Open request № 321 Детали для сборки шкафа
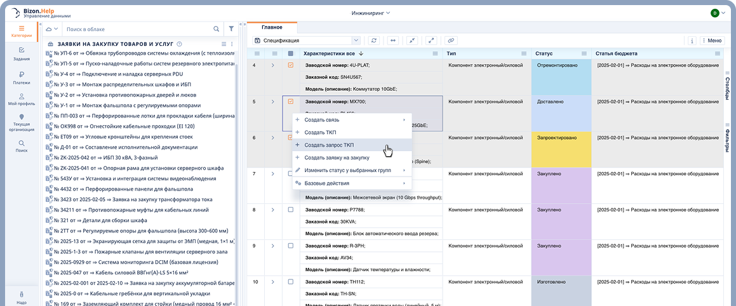736x306 pixels. [x=97, y=220]
